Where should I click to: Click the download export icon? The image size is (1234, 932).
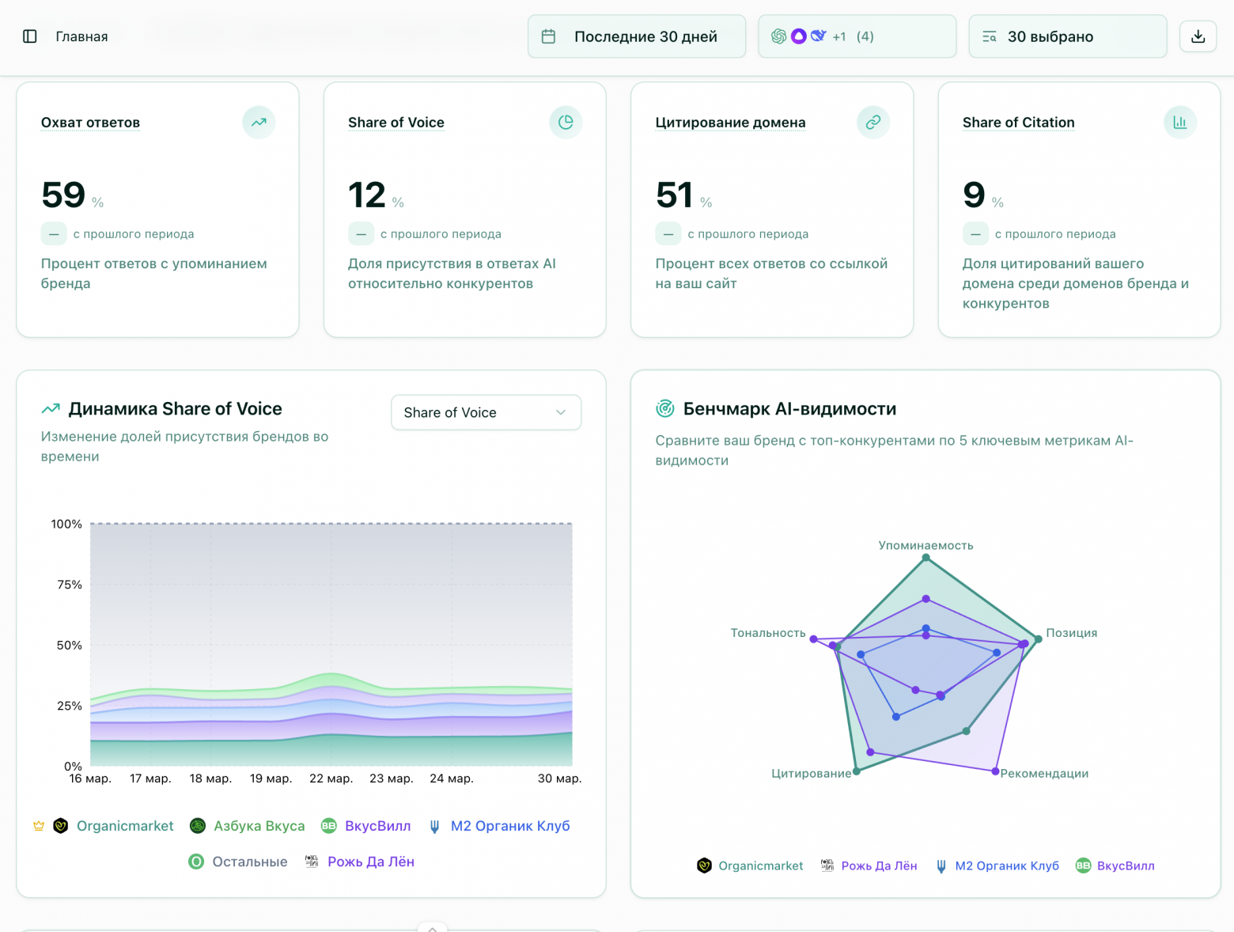click(x=1198, y=36)
